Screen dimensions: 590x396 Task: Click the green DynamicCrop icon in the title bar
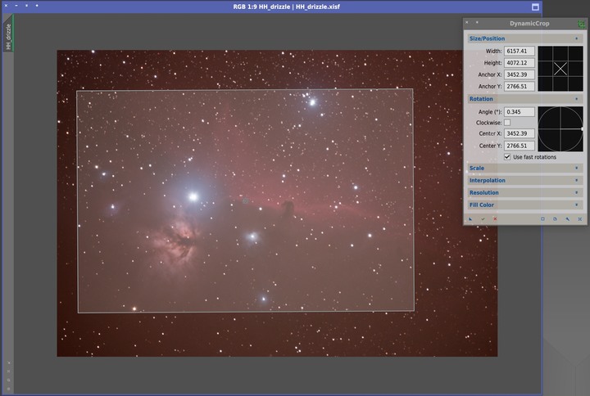(580, 24)
